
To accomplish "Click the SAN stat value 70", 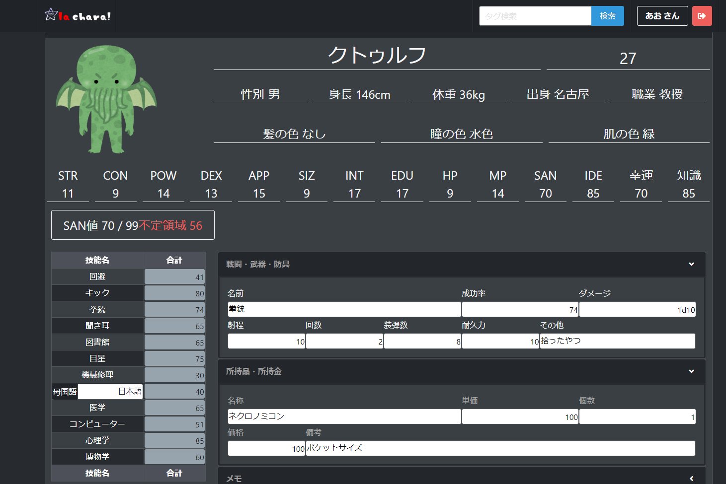I will coord(546,194).
